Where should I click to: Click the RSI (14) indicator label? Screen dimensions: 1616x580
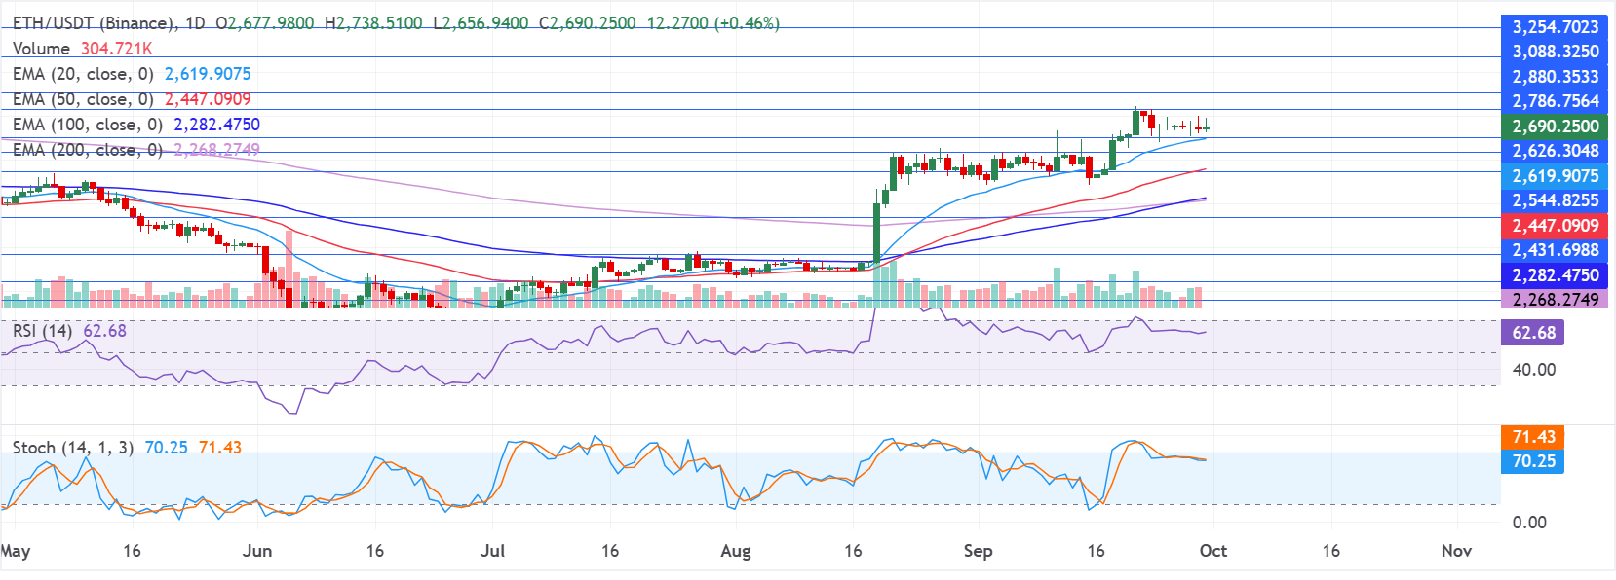42,330
